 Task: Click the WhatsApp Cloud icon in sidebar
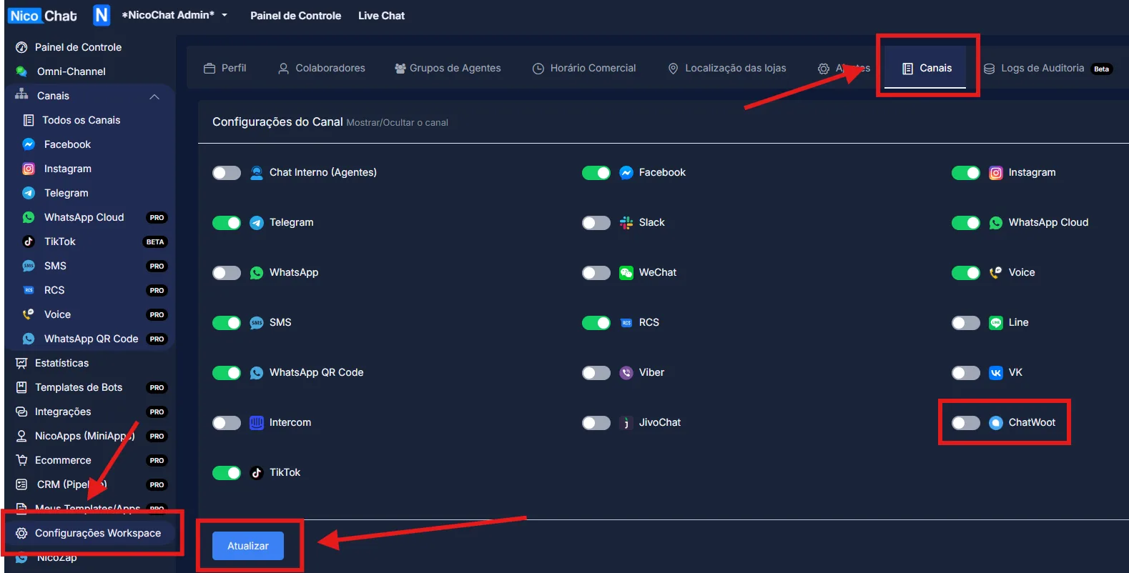[x=29, y=217]
